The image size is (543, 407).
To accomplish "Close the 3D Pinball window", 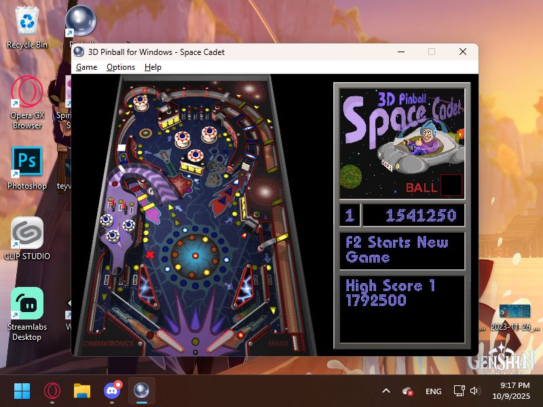I will pos(463,52).
